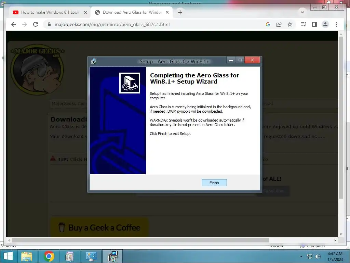Click scroll-down arrow of page scrollbar
This screenshot has height=263, width=350.
[341, 234]
